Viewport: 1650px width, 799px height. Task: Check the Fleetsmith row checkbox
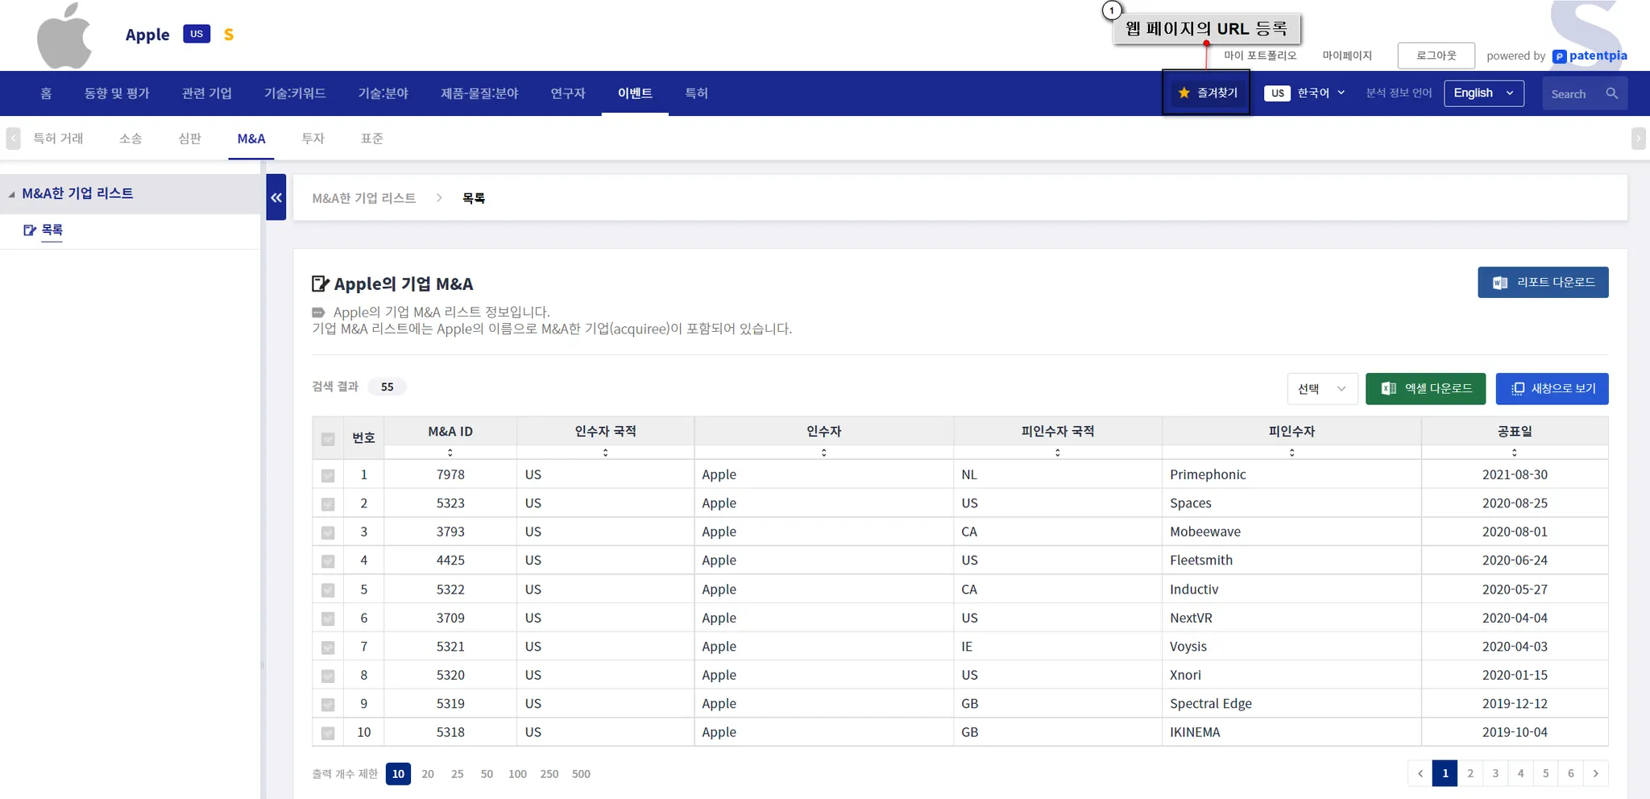[x=328, y=561]
